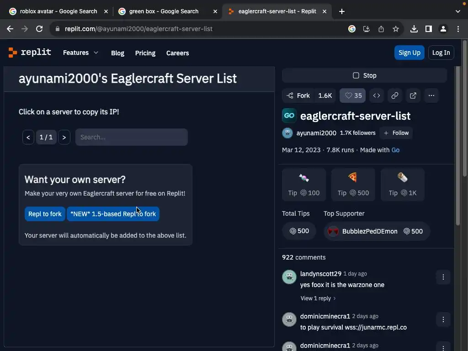Open the tab search chevron
This screenshot has width=468, height=351.
point(457,11)
